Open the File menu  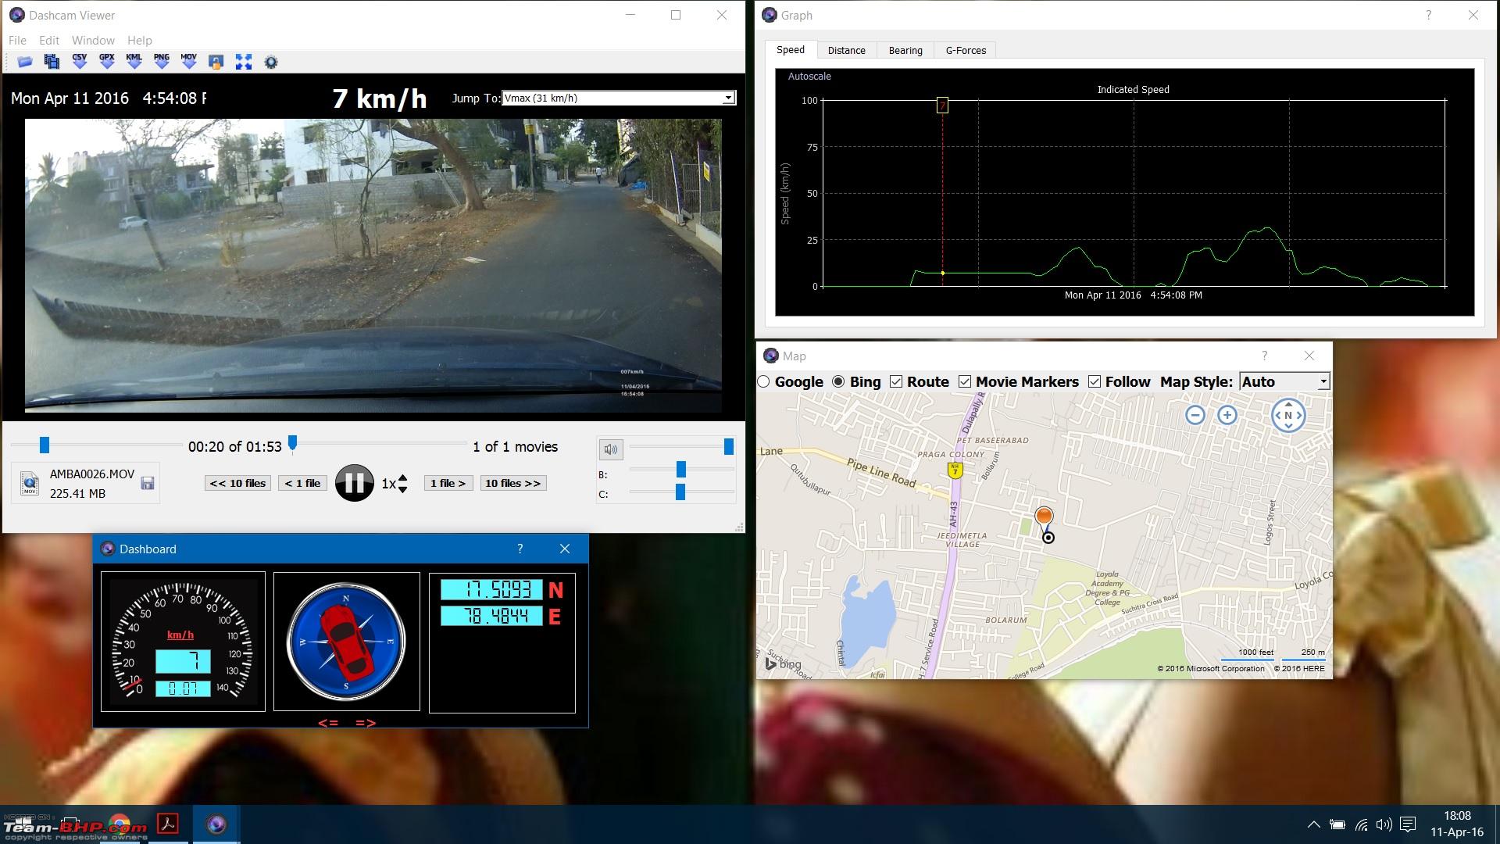(x=17, y=40)
